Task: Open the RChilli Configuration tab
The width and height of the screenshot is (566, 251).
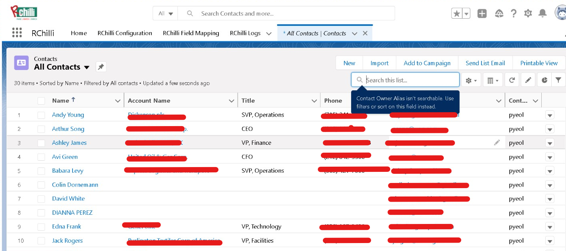Action: (125, 33)
